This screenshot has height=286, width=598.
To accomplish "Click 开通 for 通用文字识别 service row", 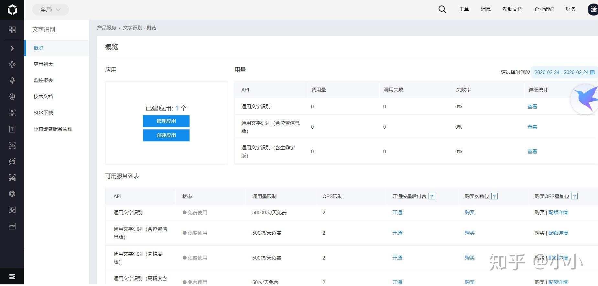I will (x=397, y=213).
